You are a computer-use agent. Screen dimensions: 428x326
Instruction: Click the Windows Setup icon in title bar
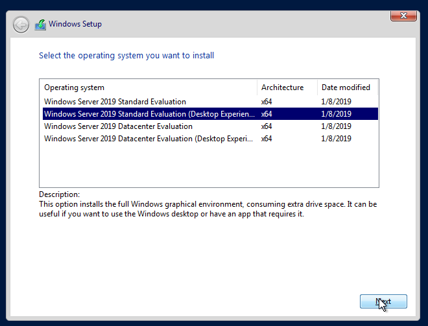(x=40, y=25)
